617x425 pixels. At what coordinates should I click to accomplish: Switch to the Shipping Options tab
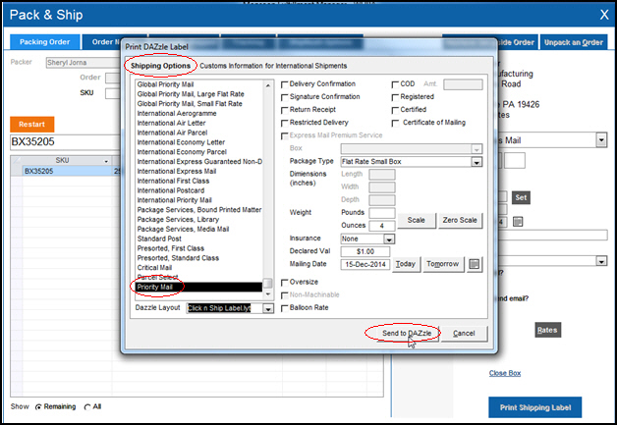(160, 66)
